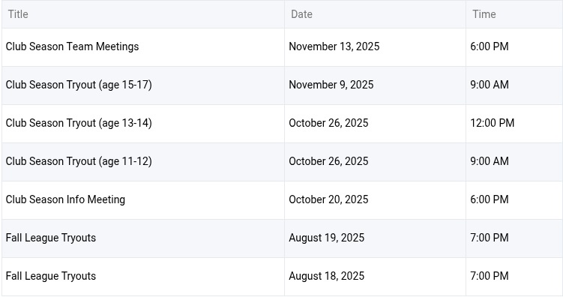
Task: Click Fall League Tryouts on August 18
Action: pyautogui.click(x=51, y=276)
